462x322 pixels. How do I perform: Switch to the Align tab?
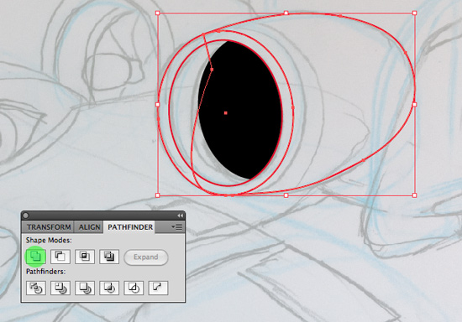tap(89, 227)
